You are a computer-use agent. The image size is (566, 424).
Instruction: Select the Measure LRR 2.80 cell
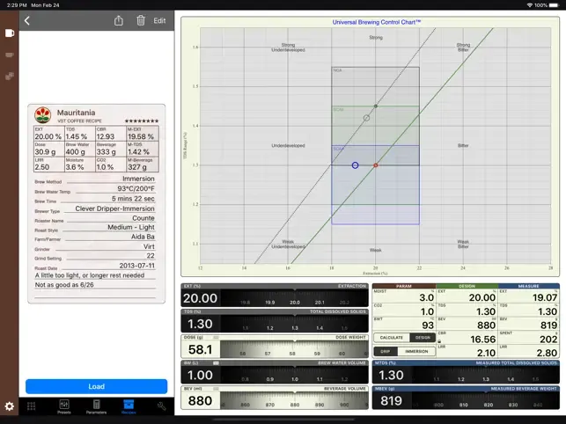pos(529,351)
